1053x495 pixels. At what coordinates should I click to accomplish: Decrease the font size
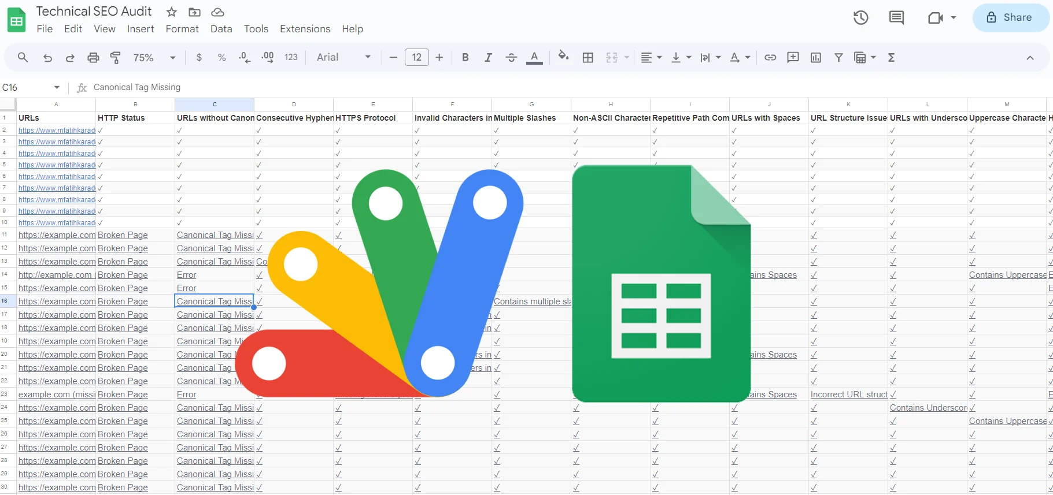(x=393, y=57)
